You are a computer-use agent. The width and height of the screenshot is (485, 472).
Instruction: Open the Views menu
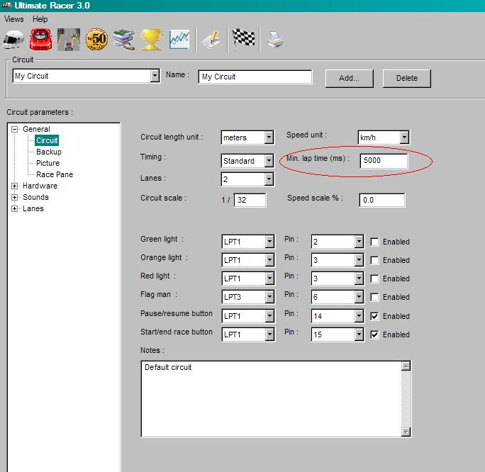click(x=13, y=19)
